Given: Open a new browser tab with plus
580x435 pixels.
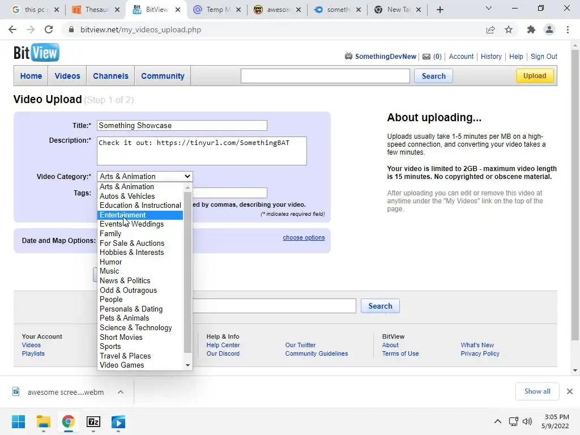Looking at the screenshot, I should click(440, 10).
